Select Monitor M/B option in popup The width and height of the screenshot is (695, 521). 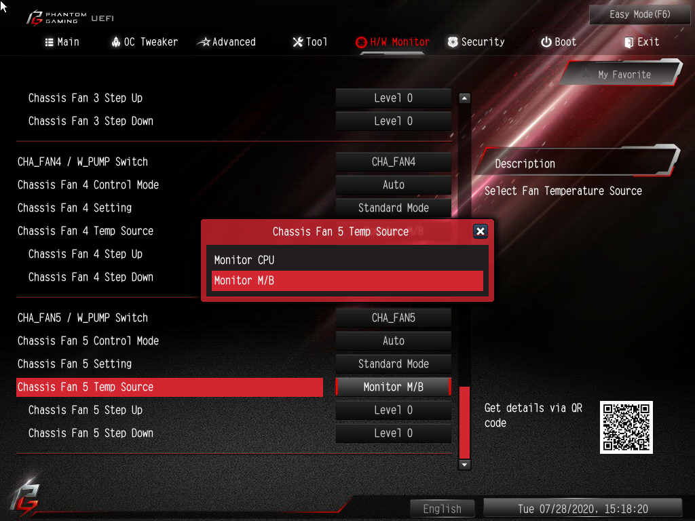tap(347, 280)
